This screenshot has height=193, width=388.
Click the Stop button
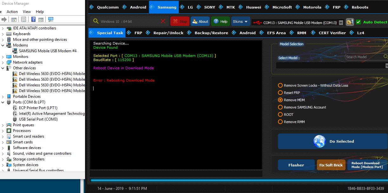(180, 22)
